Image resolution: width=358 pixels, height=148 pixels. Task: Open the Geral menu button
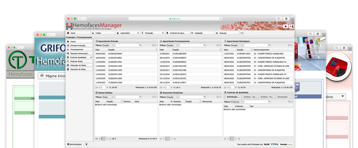coord(78,33)
